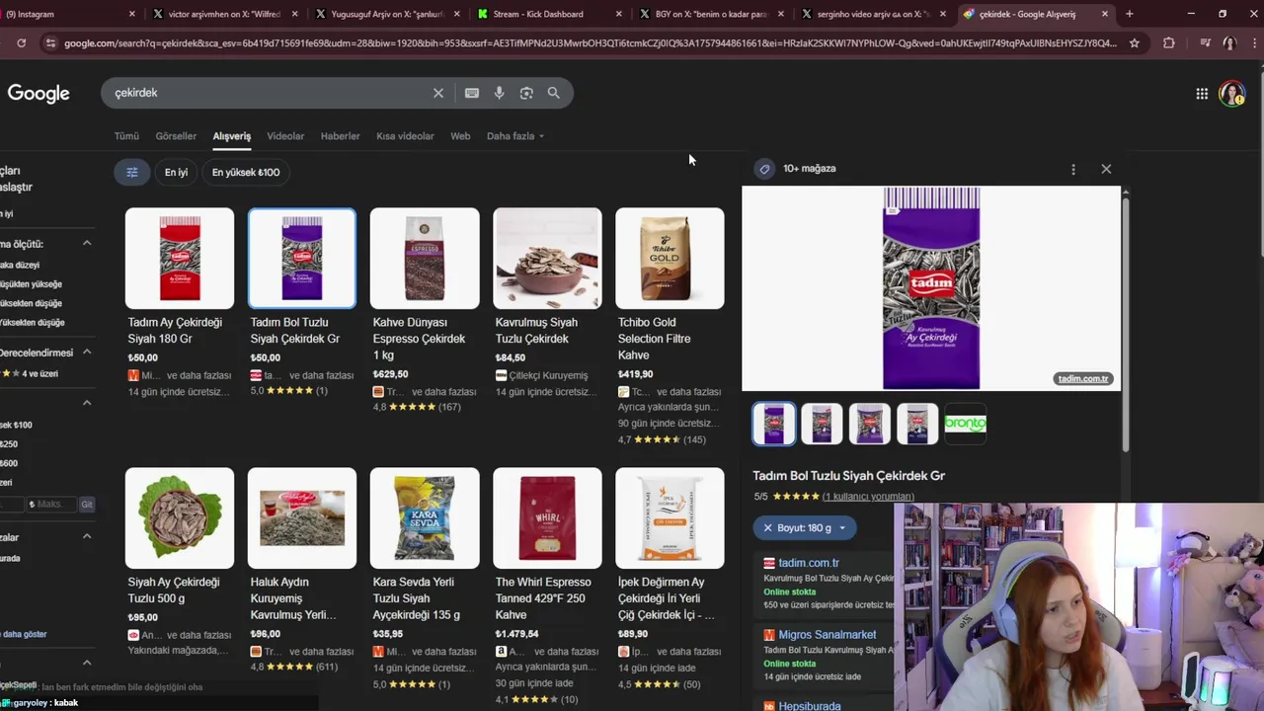Screen dimensions: 1264x711
Task: Go to the Google logo home
Action: 39,94
